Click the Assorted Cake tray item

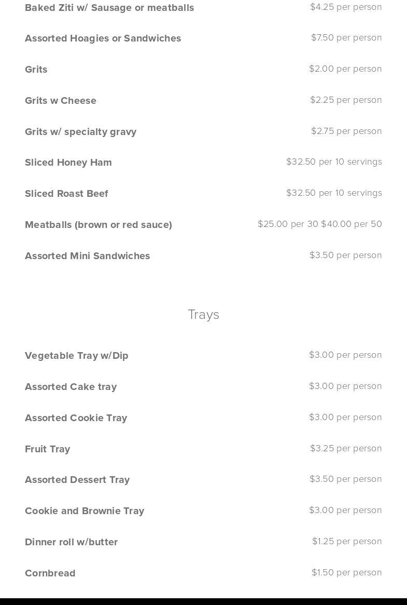(x=71, y=387)
